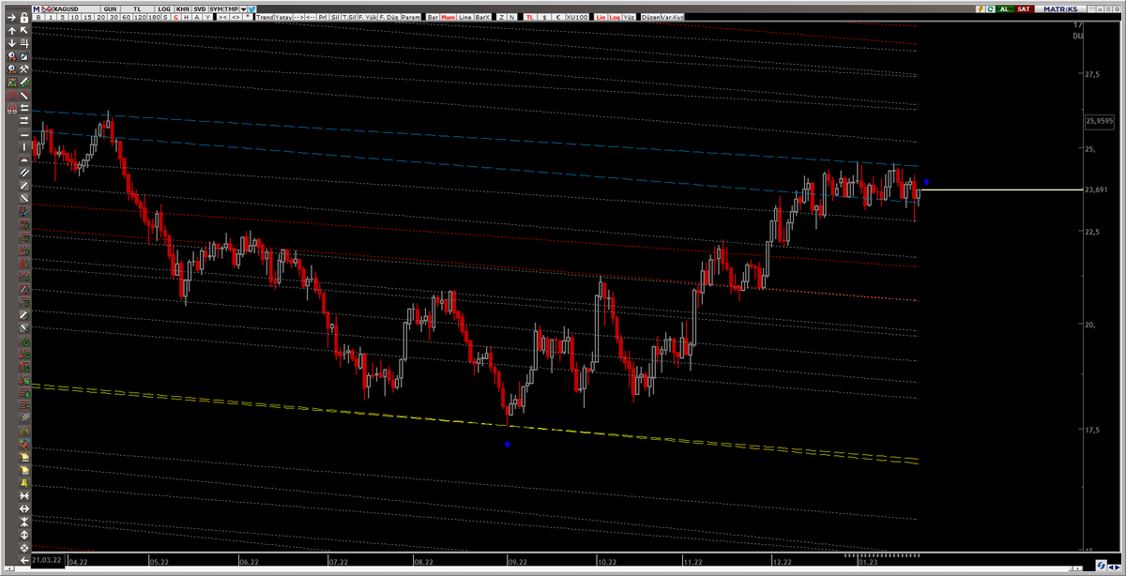Click the <> expand chart button
This screenshot has height=576, width=1126.
coord(236,17)
